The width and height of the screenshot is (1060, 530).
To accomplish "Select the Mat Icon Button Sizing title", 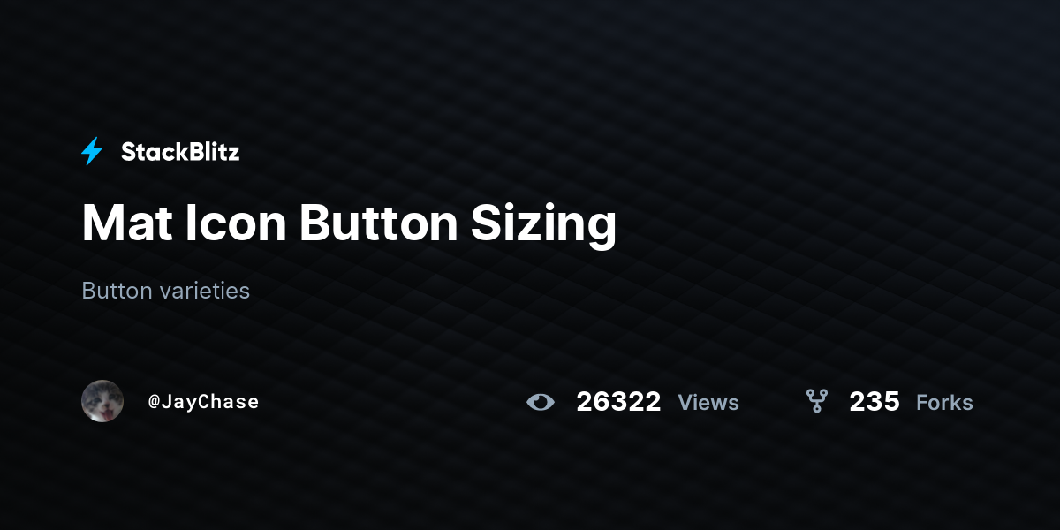I will point(349,224).
